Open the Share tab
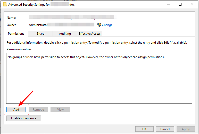 coord(41,34)
